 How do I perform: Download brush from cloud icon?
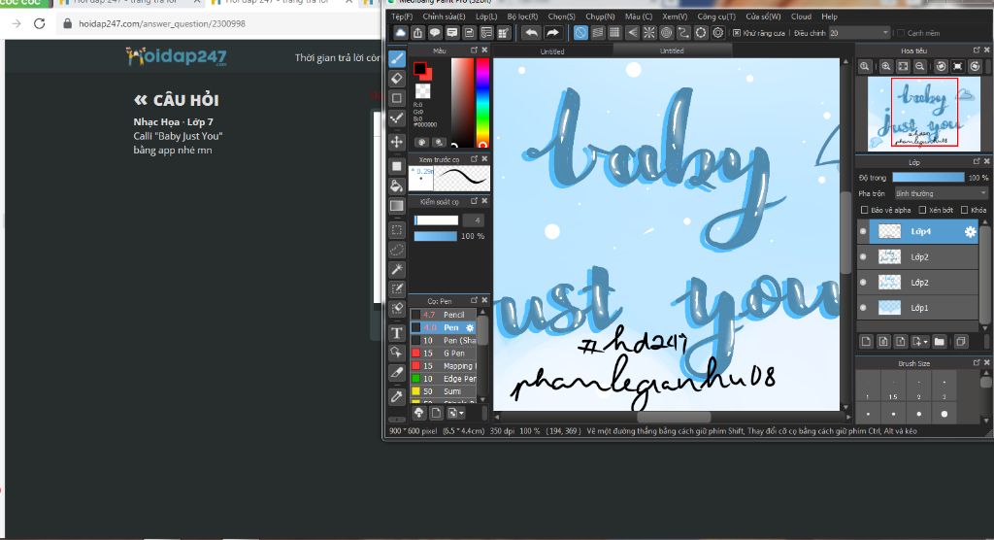419,413
